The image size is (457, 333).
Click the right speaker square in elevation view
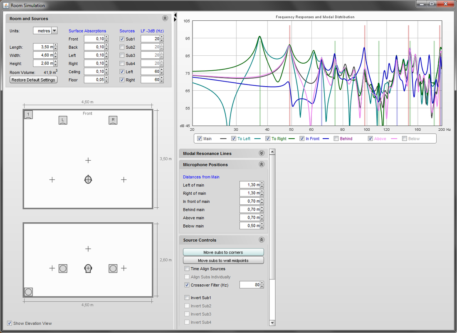coord(113,268)
